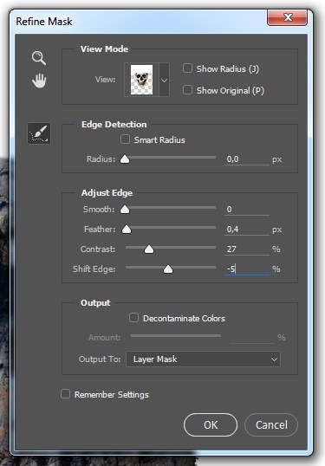This screenshot has height=466, width=325.
Task: Select the Refine Radius brush tool
Action: pyautogui.click(x=39, y=133)
